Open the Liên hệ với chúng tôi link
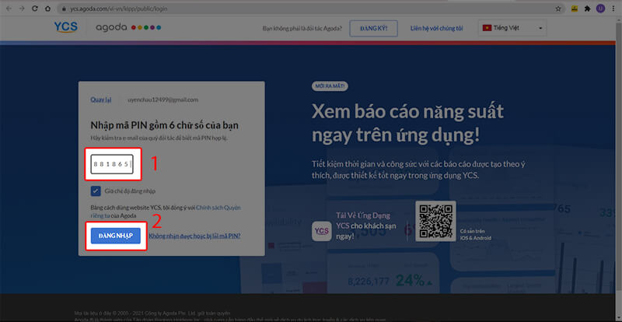 tap(438, 29)
